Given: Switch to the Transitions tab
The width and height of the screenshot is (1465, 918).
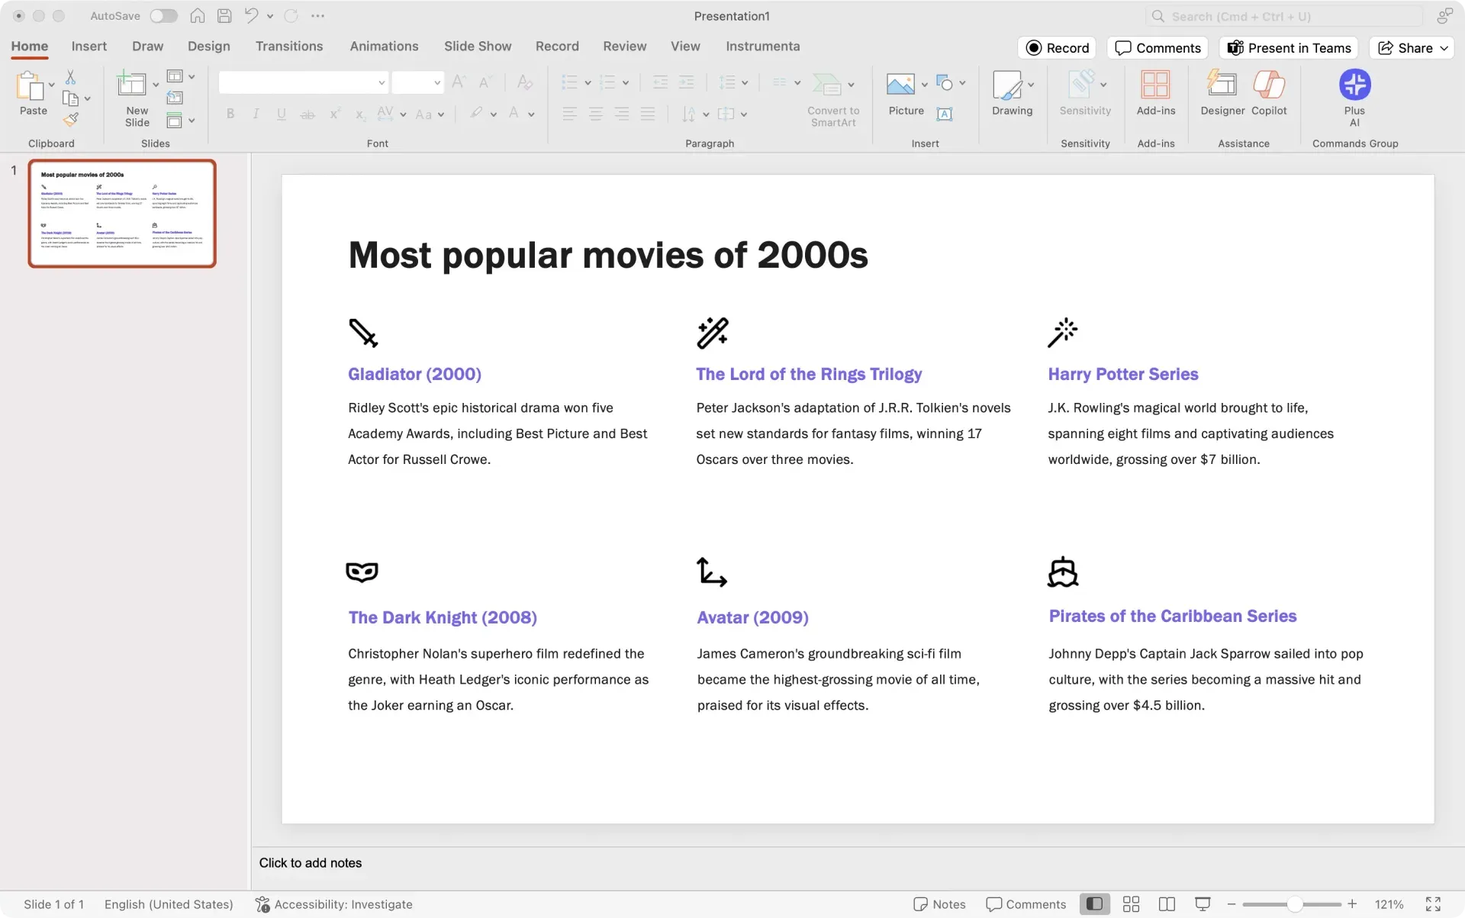Looking at the screenshot, I should coord(289,46).
